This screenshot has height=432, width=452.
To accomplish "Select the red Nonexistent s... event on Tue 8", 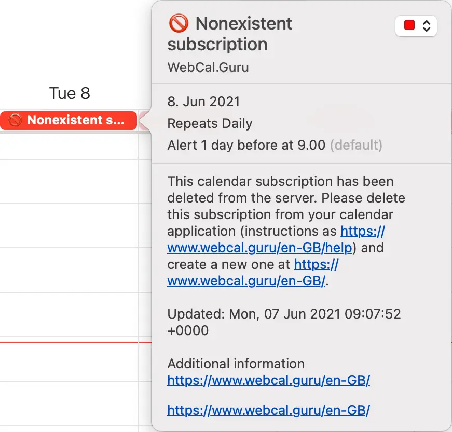I will pos(69,121).
